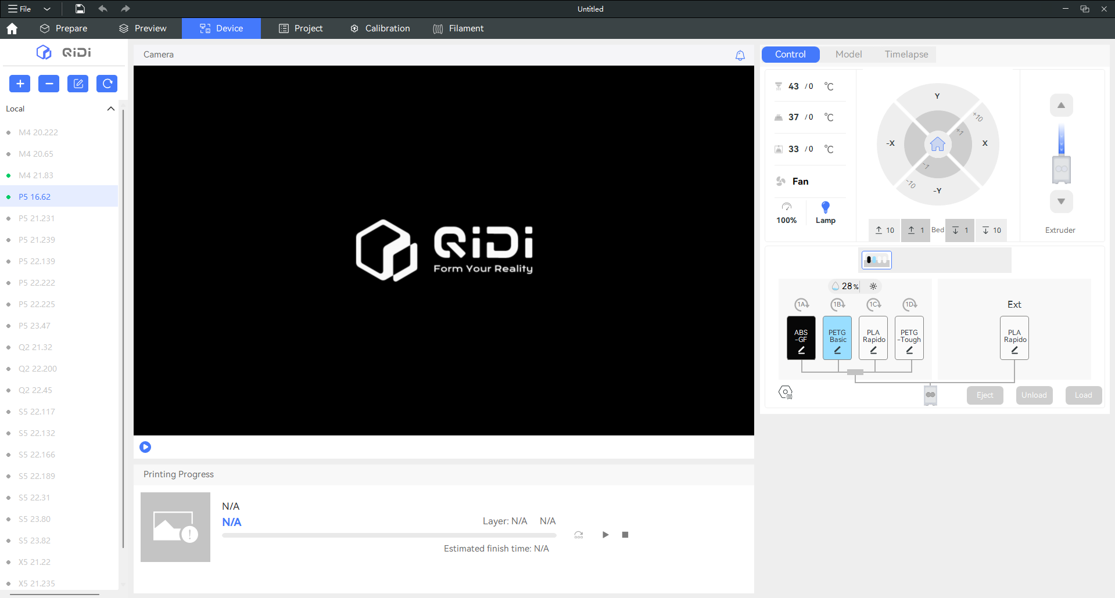Collapse the Local device list
1115x598 pixels.
[111, 109]
